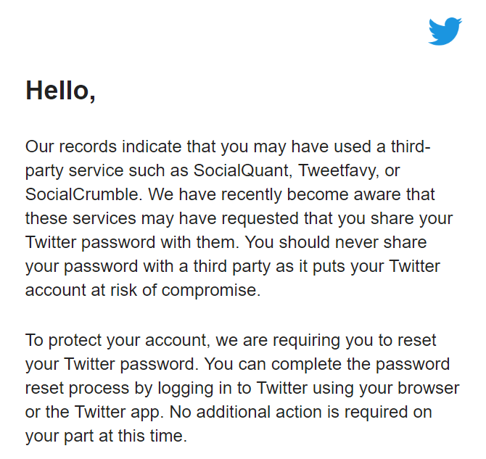This screenshot has height=459, width=486.
Task: Click "You can complete the password" text
Action: click(x=326, y=364)
